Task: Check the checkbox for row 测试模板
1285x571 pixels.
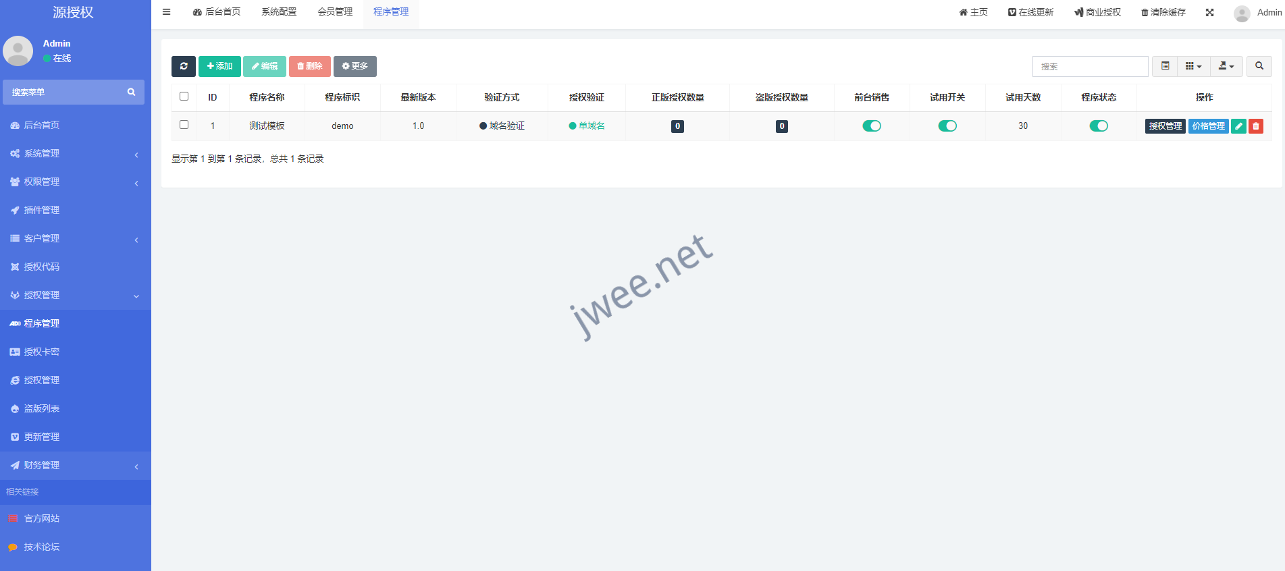Action: [184, 125]
